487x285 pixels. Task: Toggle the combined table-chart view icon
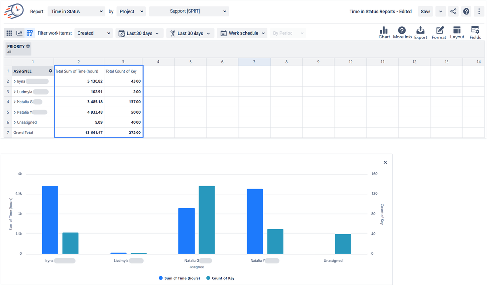(29, 33)
